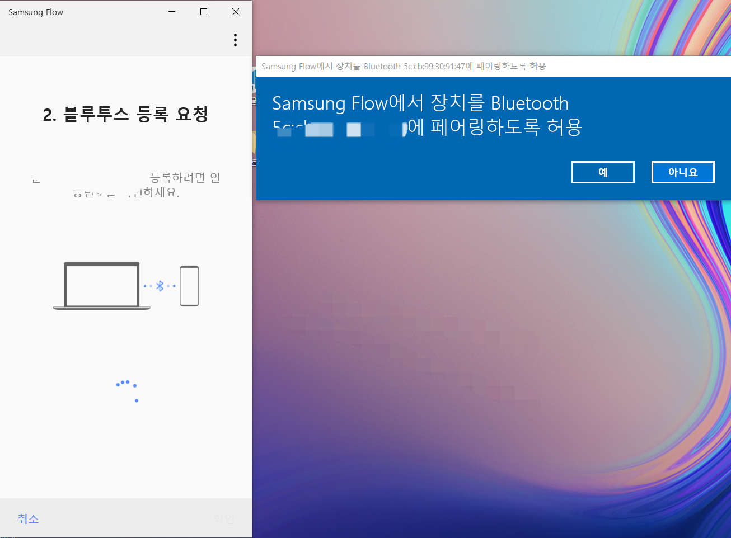
Task: Maximize the Samsung Flow window
Action: click(x=204, y=12)
